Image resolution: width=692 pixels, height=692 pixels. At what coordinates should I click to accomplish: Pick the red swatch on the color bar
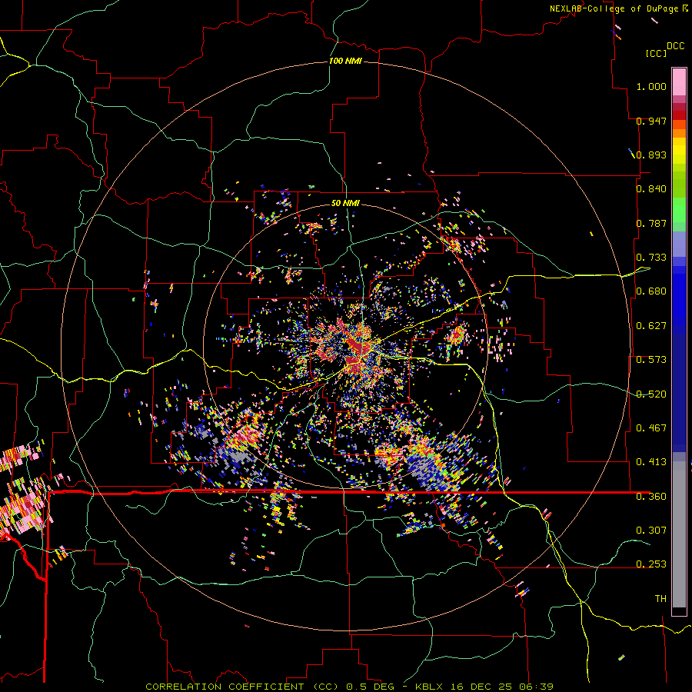tap(679, 115)
